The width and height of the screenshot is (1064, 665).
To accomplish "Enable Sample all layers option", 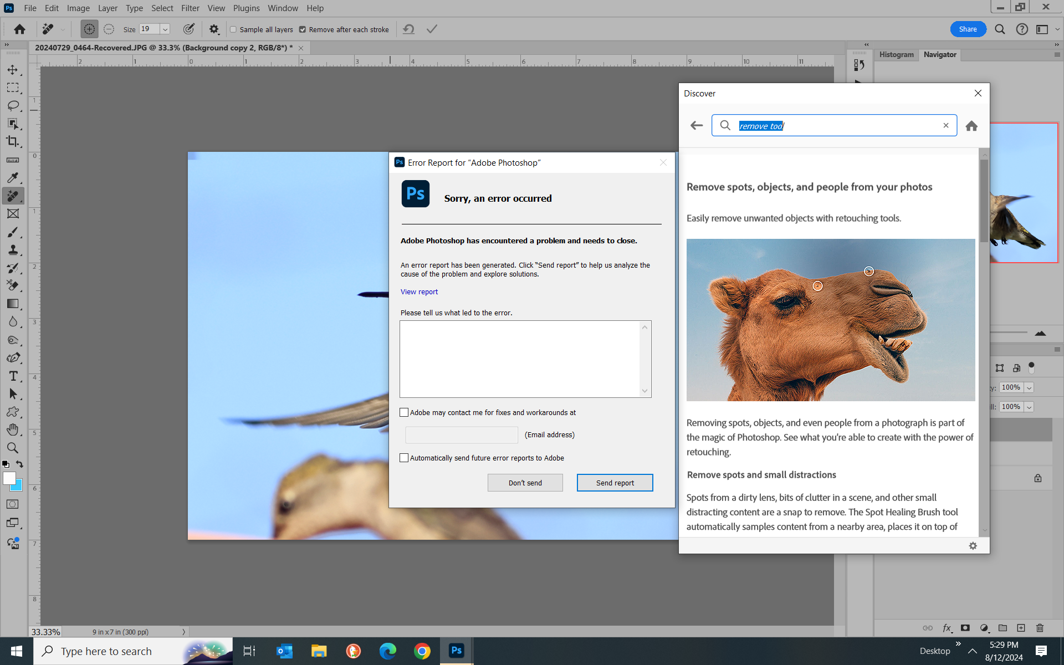I will point(233,29).
